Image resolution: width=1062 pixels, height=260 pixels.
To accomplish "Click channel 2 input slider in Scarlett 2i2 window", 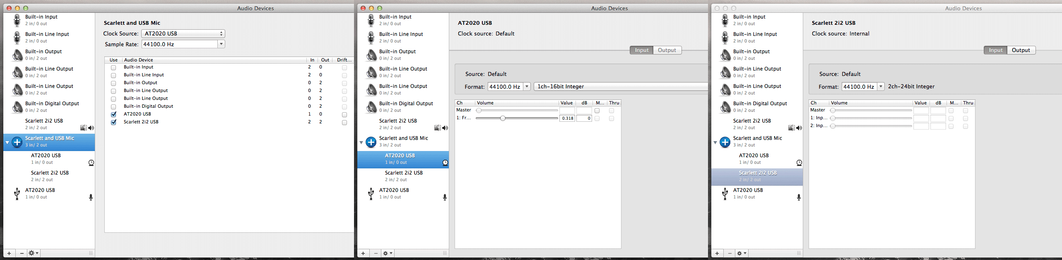I will pos(871,126).
